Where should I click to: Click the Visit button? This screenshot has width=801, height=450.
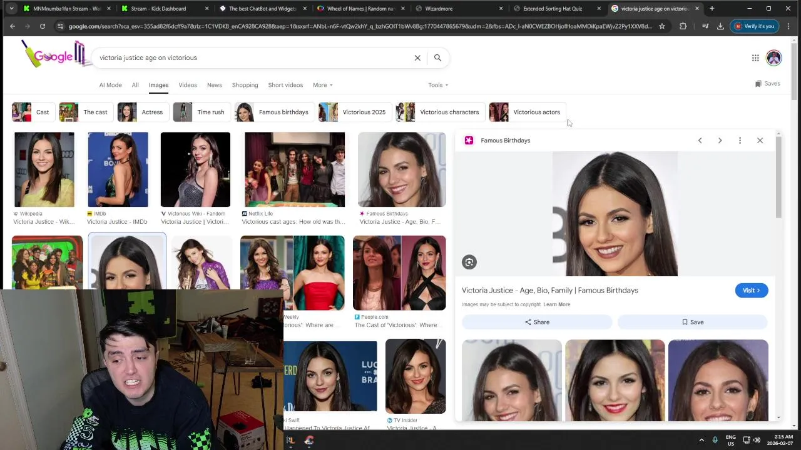752,291
